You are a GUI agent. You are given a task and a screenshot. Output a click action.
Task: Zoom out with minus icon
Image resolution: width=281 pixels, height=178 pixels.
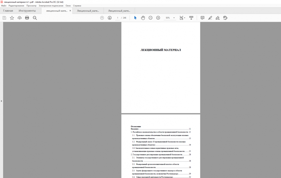click(151, 18)
